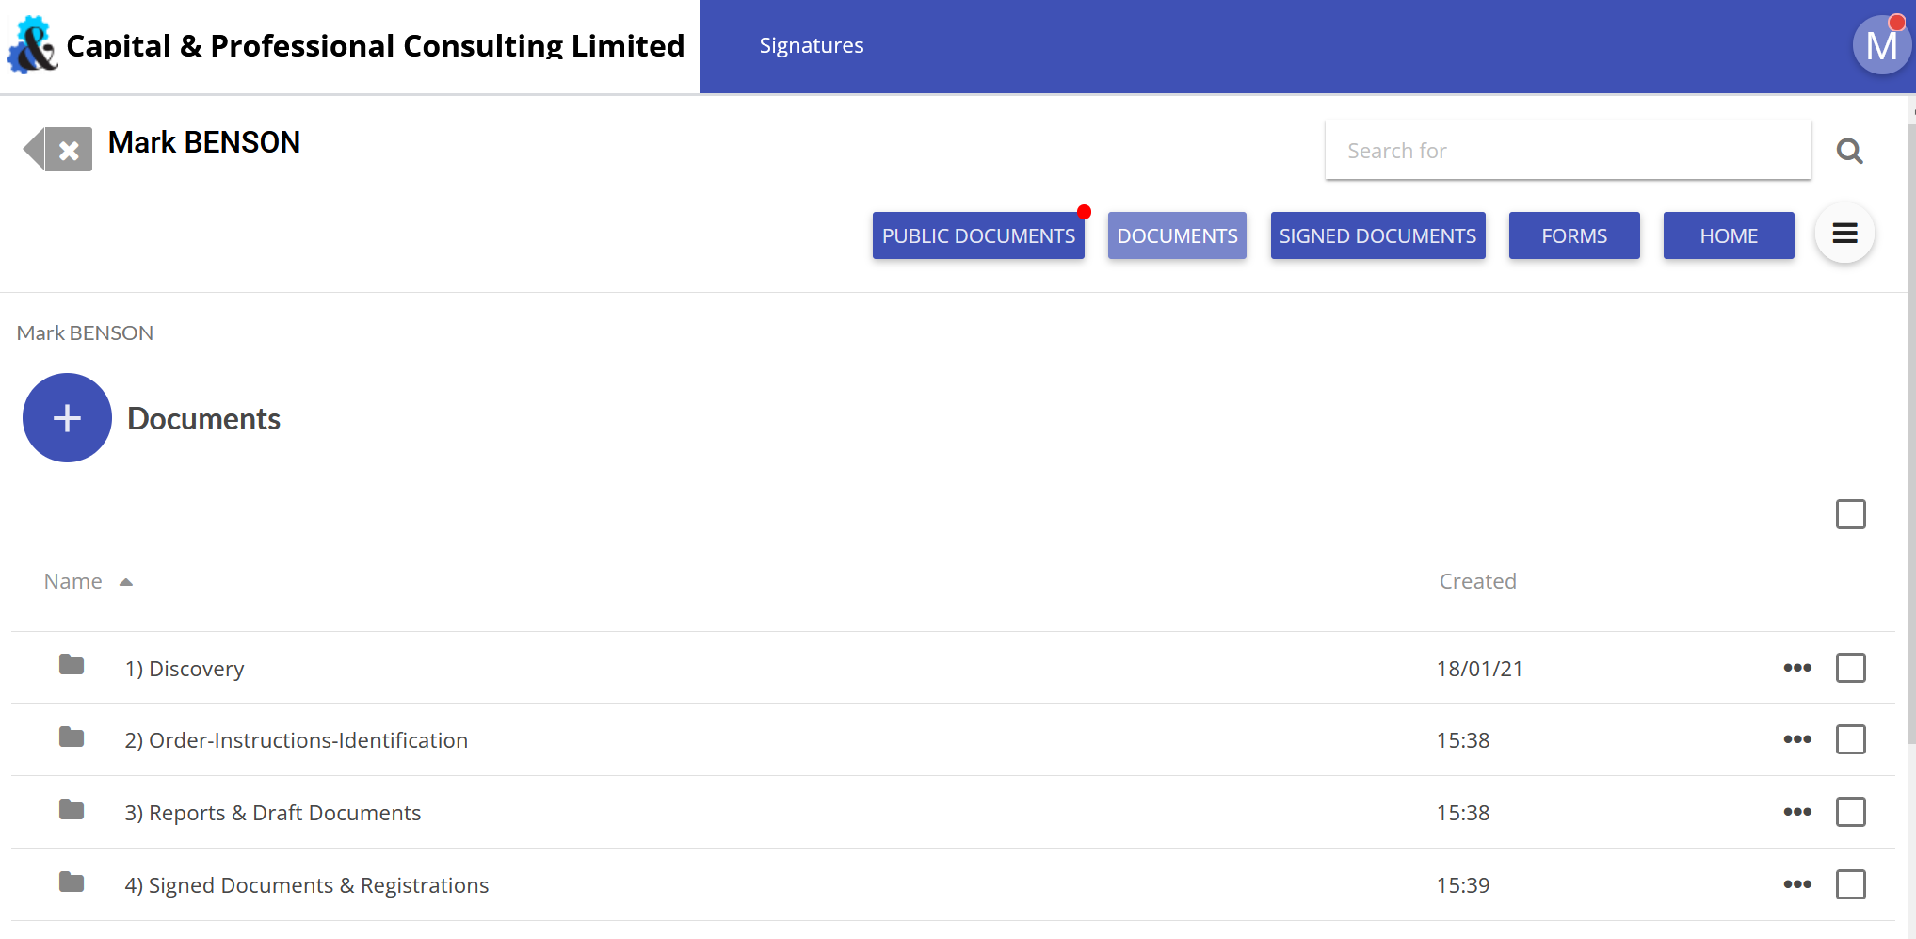Click the Capital & Professional Consulting logo
This screenshot has width=1916, height=939.
(31, 44)
